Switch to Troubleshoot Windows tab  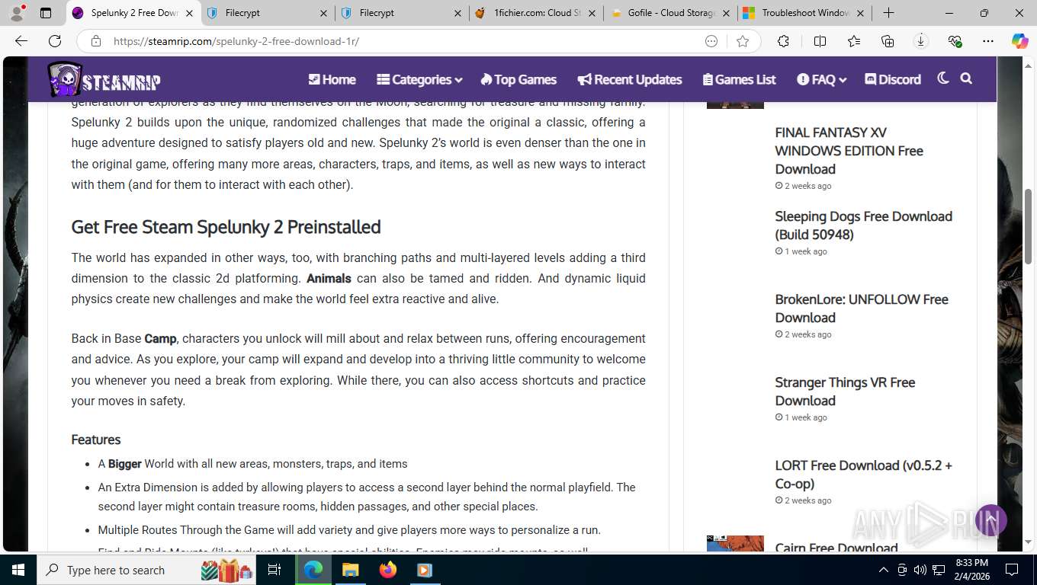click(803, 13)
